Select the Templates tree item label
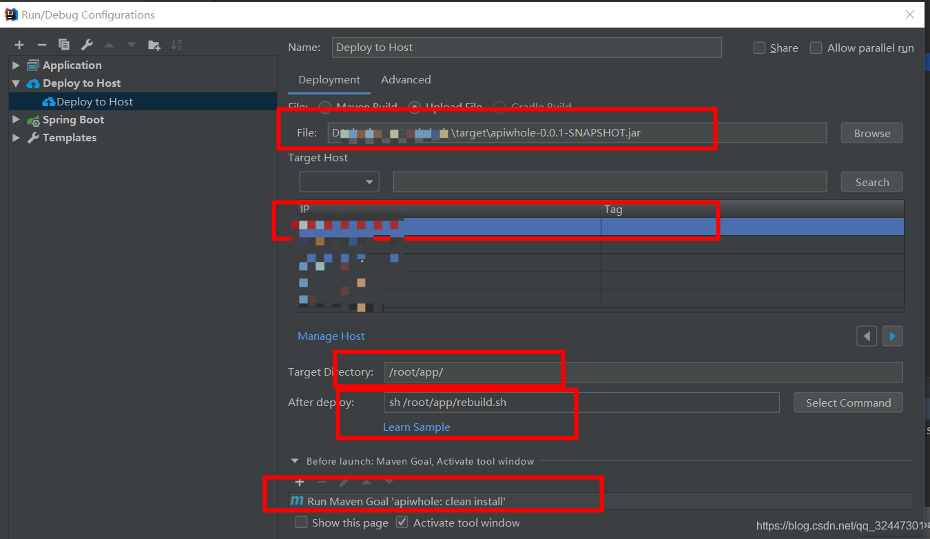 pos(70,138)
